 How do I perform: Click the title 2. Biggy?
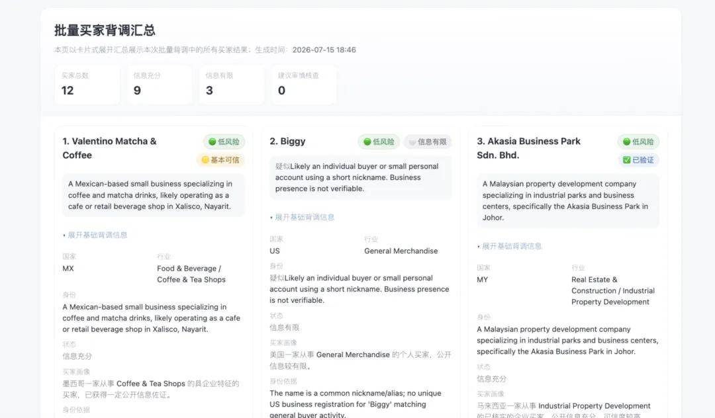click(x=287, y=141)
